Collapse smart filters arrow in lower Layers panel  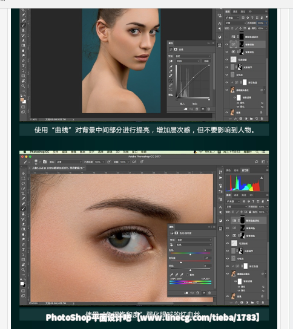click(x=266, y=274)
